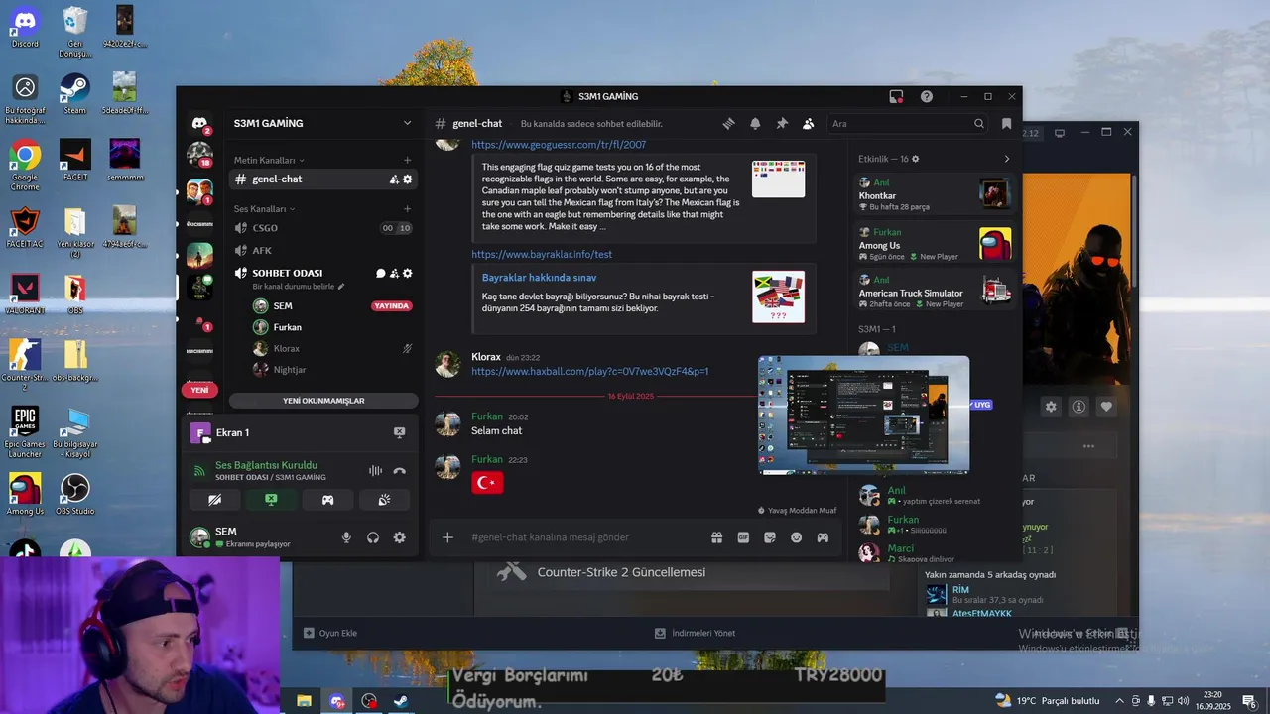Start an activity game controller button
The width and height of the screenshot is (1270, 714).
coord(327,500)
